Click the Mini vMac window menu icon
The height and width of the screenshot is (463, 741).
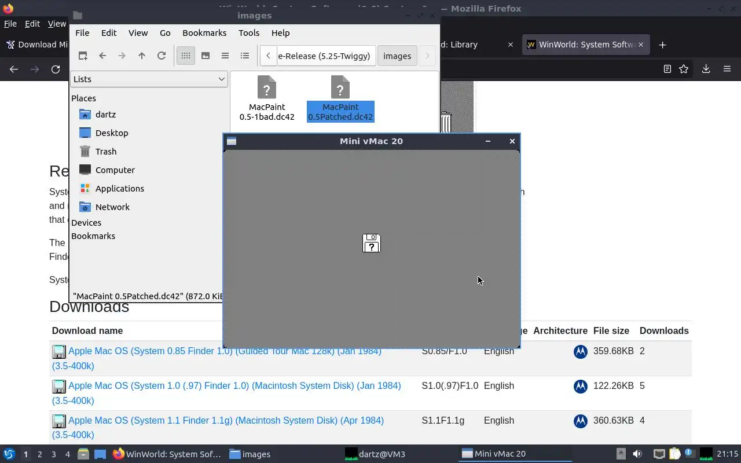point(232,141)
